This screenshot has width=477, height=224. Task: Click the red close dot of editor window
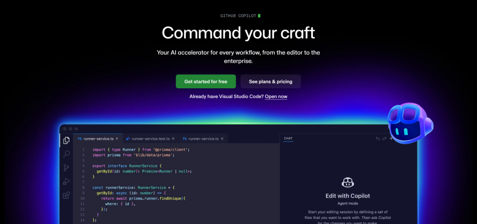(64, 129)
